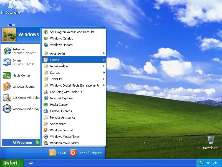The height and width of the screenshot is (167, 222).
Task: Click the InfraRecorder folder icon
Action: point(46,66)
